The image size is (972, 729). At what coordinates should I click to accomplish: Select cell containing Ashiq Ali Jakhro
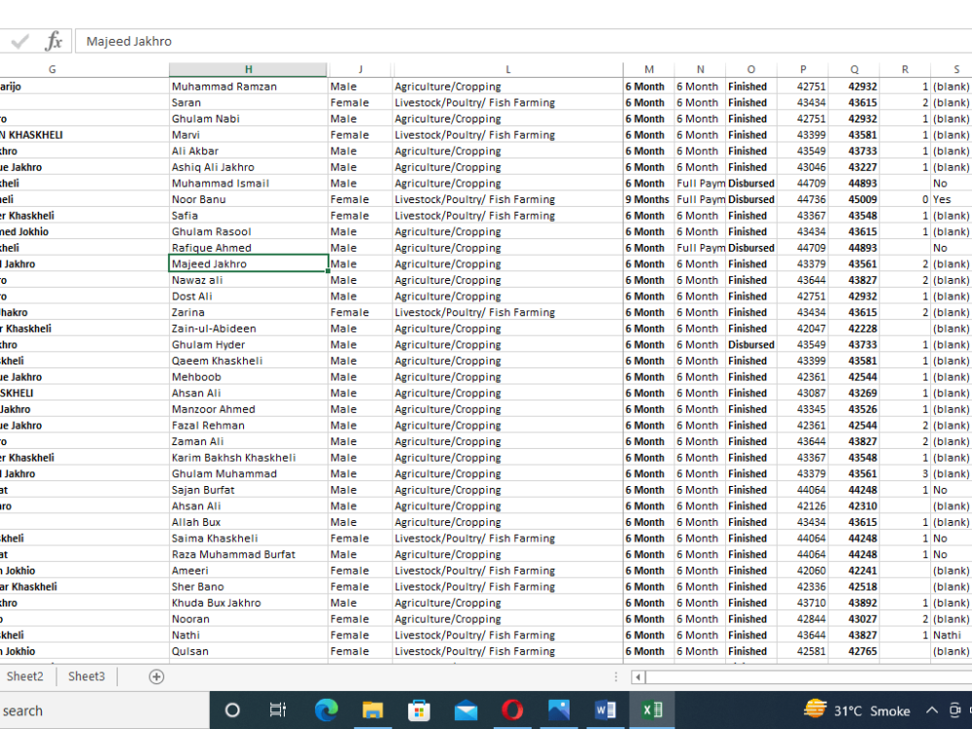[248, 167]
